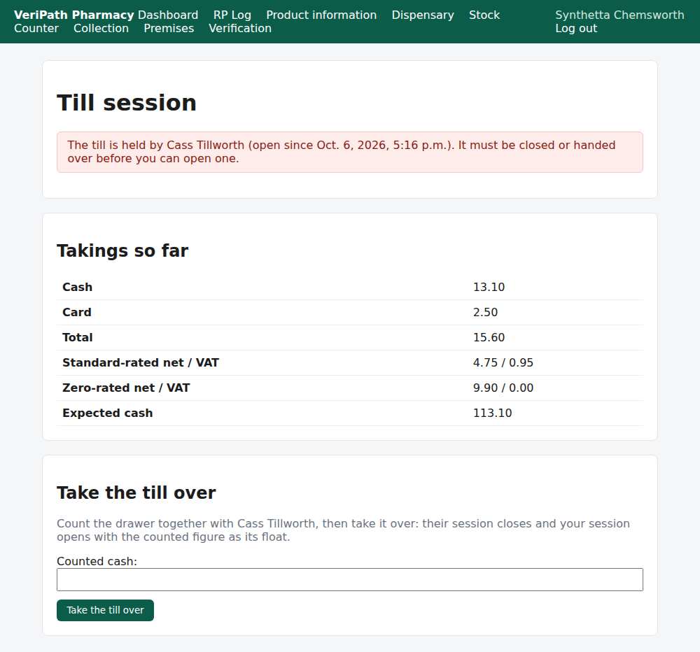Log out of the account

(576, 28)
